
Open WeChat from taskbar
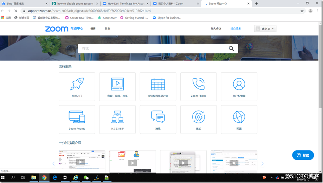tap(86, 178)
